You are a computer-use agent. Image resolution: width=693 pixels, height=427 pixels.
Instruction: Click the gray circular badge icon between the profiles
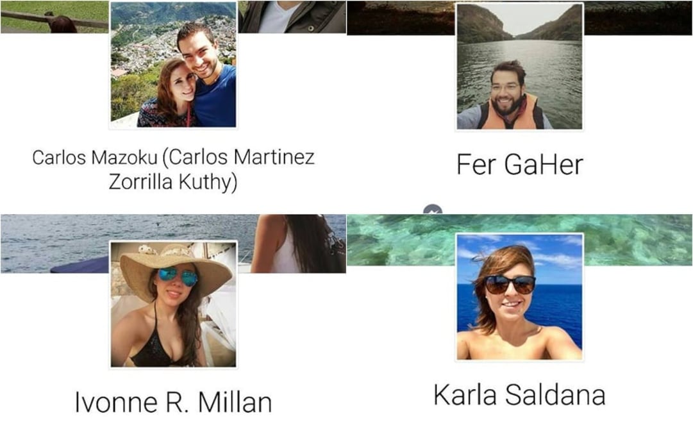432,210
